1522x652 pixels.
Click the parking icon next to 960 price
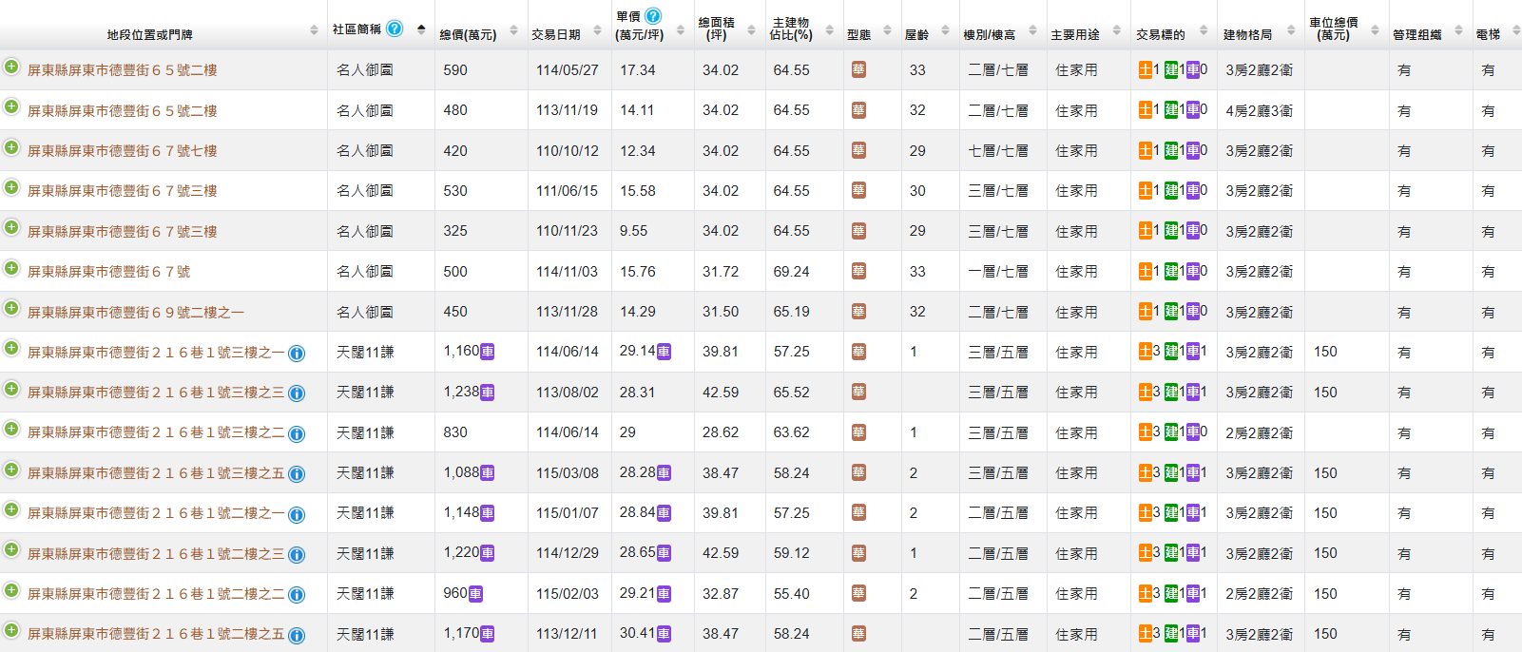point(475,593)
